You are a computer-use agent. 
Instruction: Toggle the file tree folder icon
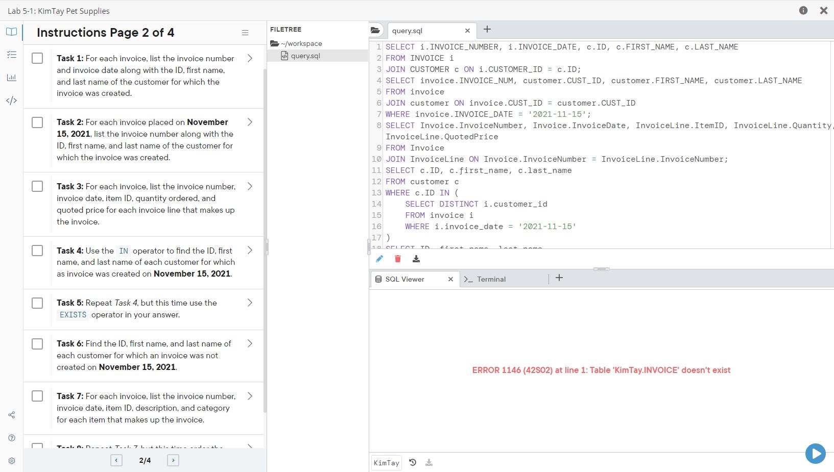pyautogui.click(x=375, y=30)
